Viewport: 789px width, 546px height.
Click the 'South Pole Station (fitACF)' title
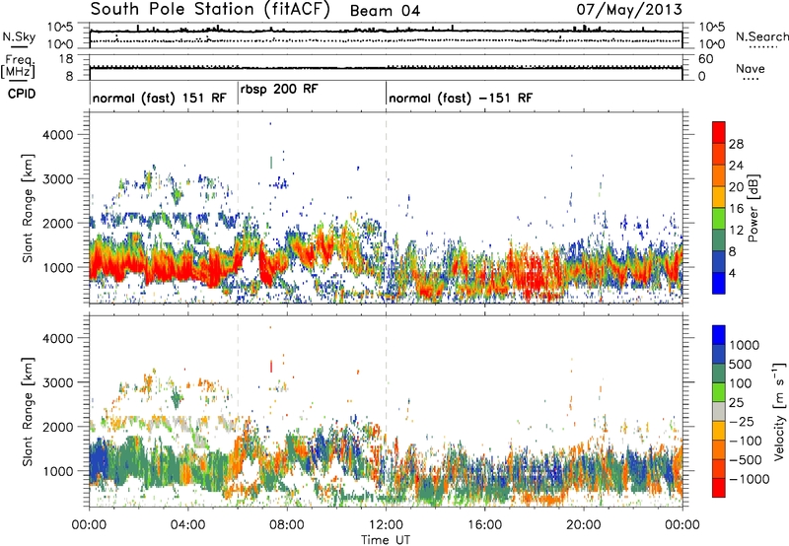point(210,10)
